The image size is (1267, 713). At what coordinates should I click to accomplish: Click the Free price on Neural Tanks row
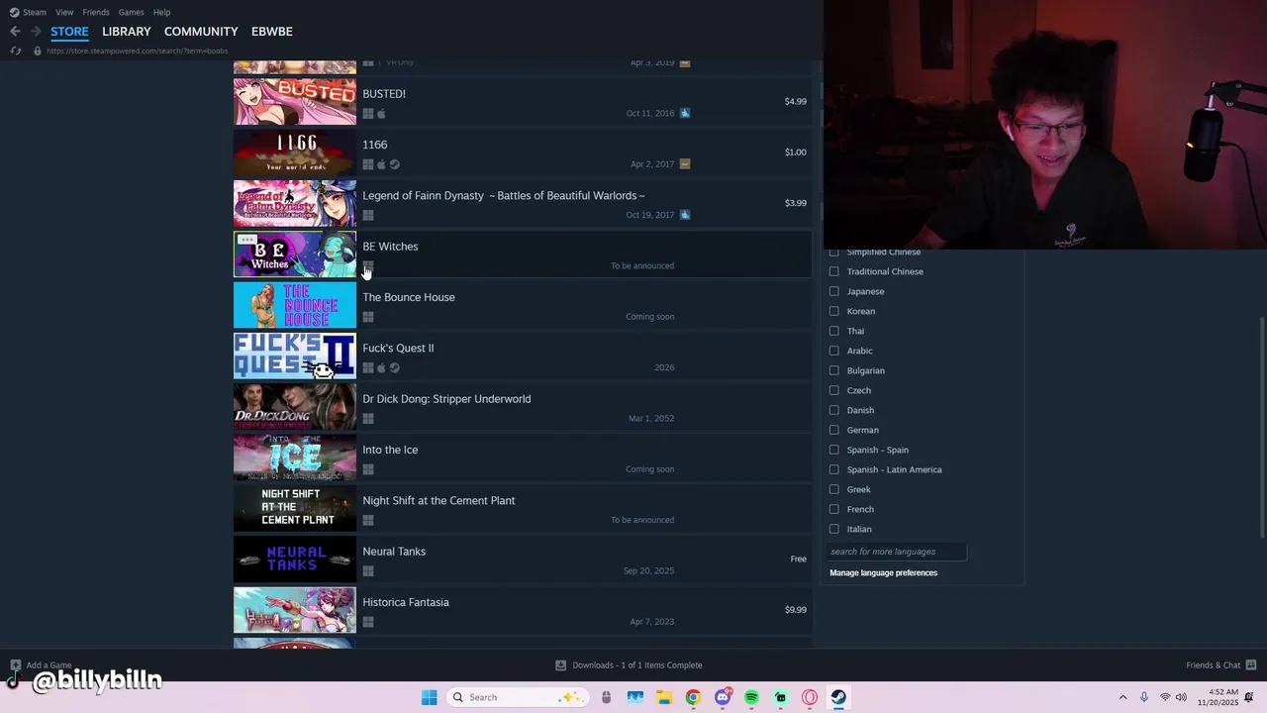798,560
